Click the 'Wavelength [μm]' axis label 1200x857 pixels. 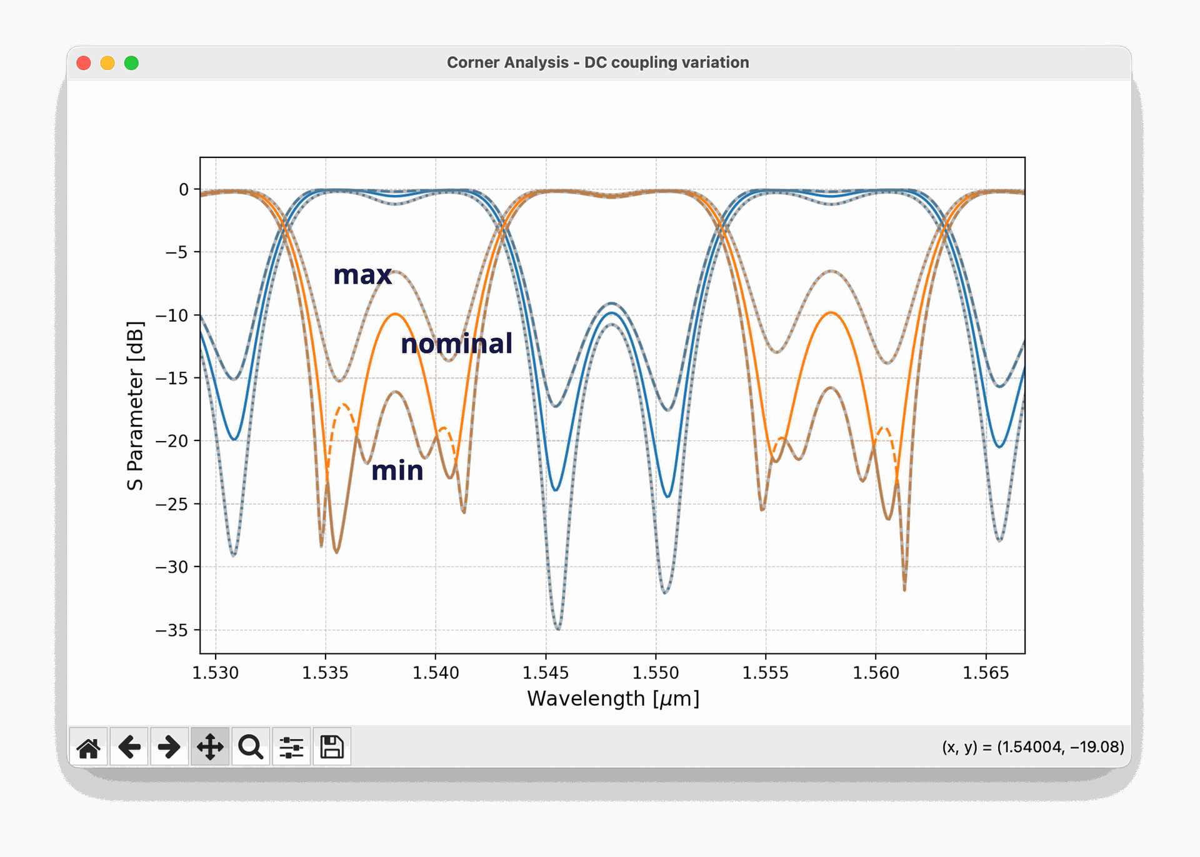coord(613,698)
